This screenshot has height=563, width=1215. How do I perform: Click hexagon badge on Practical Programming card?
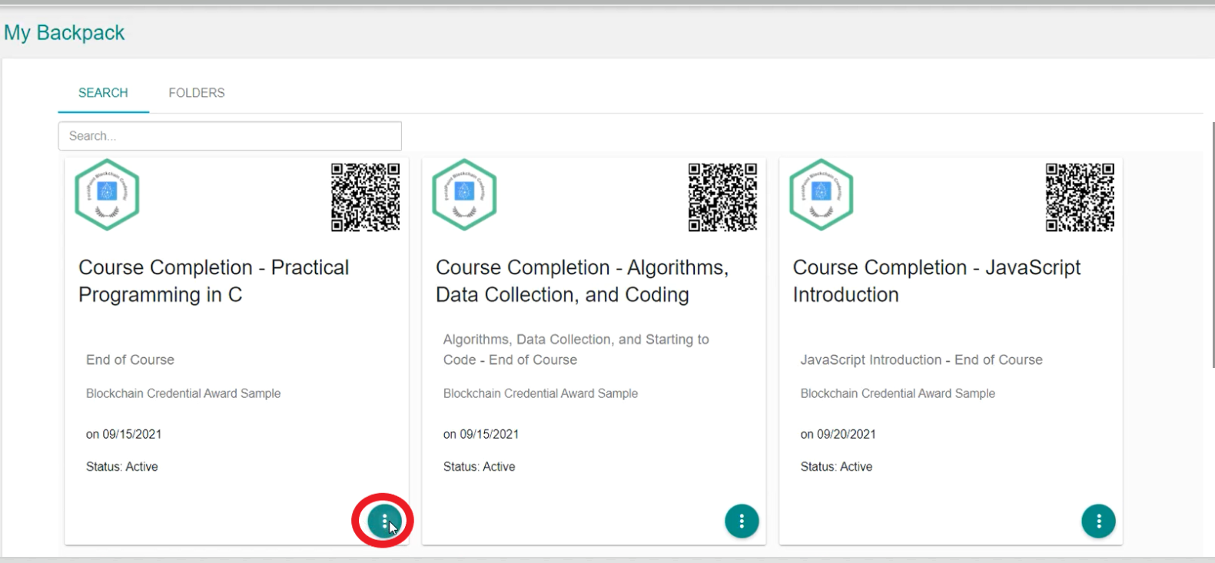[x=107, y=194]
